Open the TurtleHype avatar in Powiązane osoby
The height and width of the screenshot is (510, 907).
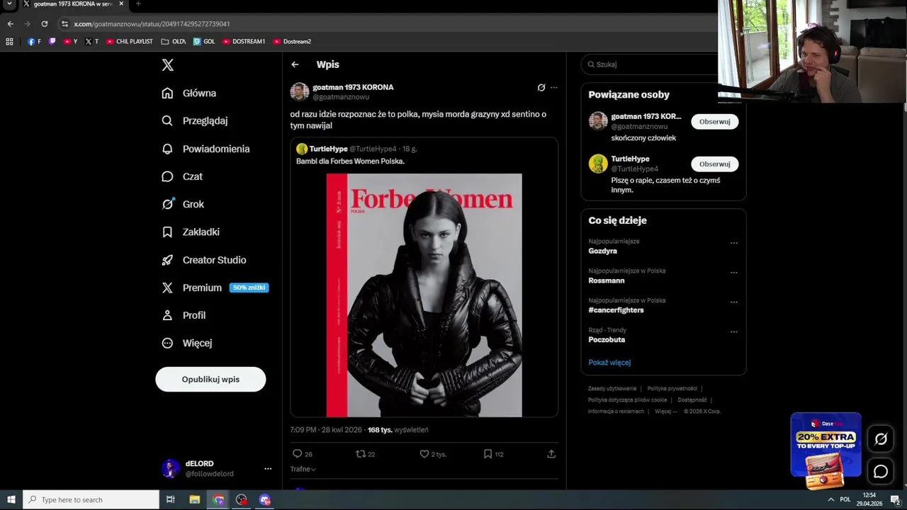[598, 164]
